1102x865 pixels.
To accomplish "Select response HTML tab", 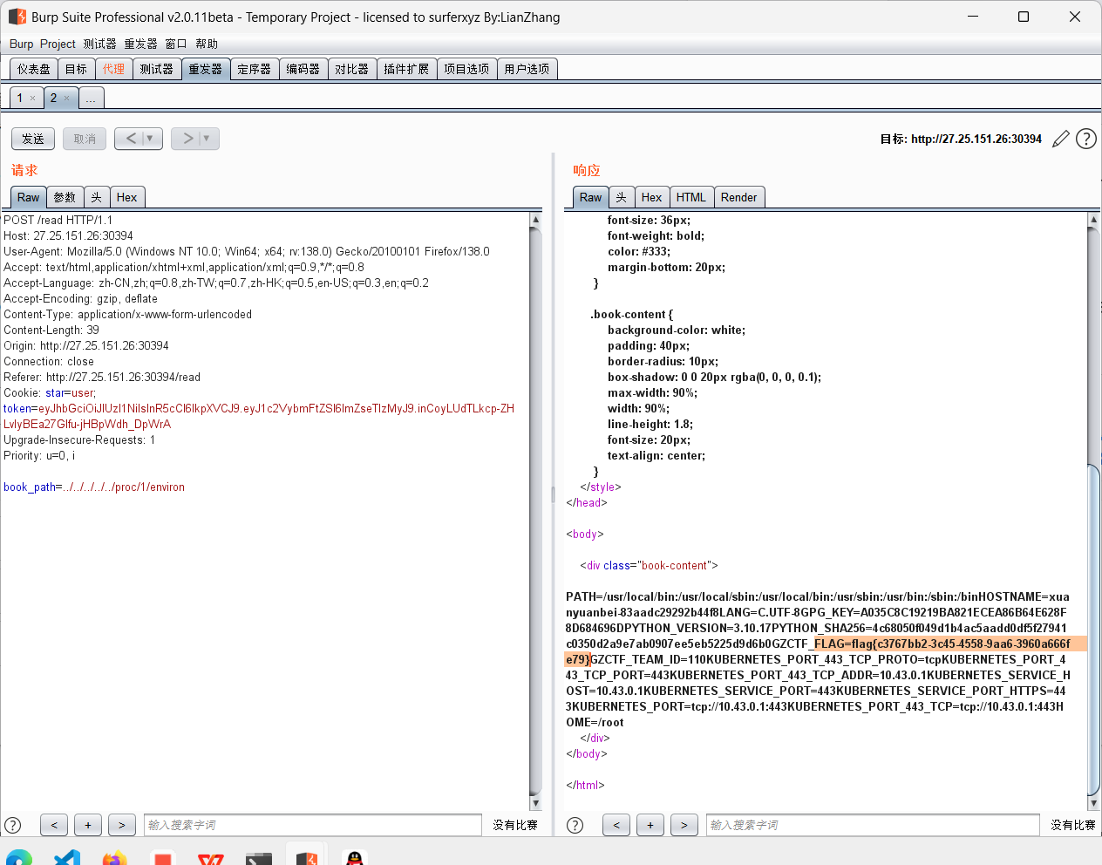I will pyautogui.click(x=691, y=197).
